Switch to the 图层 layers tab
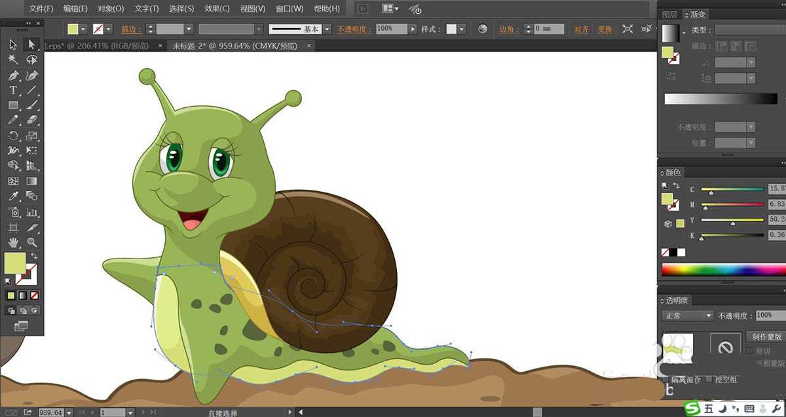 669,14
